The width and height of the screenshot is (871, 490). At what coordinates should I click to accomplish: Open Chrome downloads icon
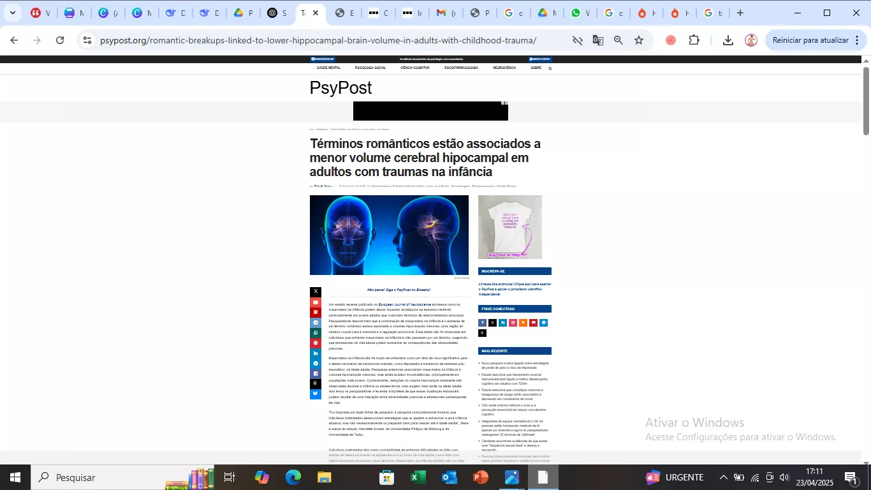pyautogui.click(x=728, y=40)
